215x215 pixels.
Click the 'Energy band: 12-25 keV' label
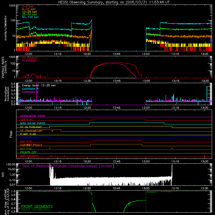coord(39,85)
